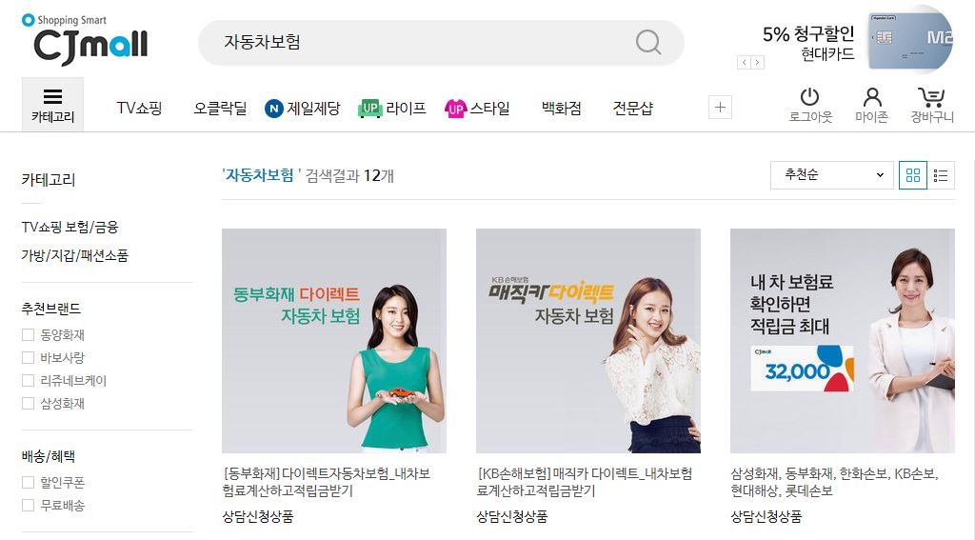Open the TV쇼핑 menu tab
The image size is (975, 540).
coord(139,109)
